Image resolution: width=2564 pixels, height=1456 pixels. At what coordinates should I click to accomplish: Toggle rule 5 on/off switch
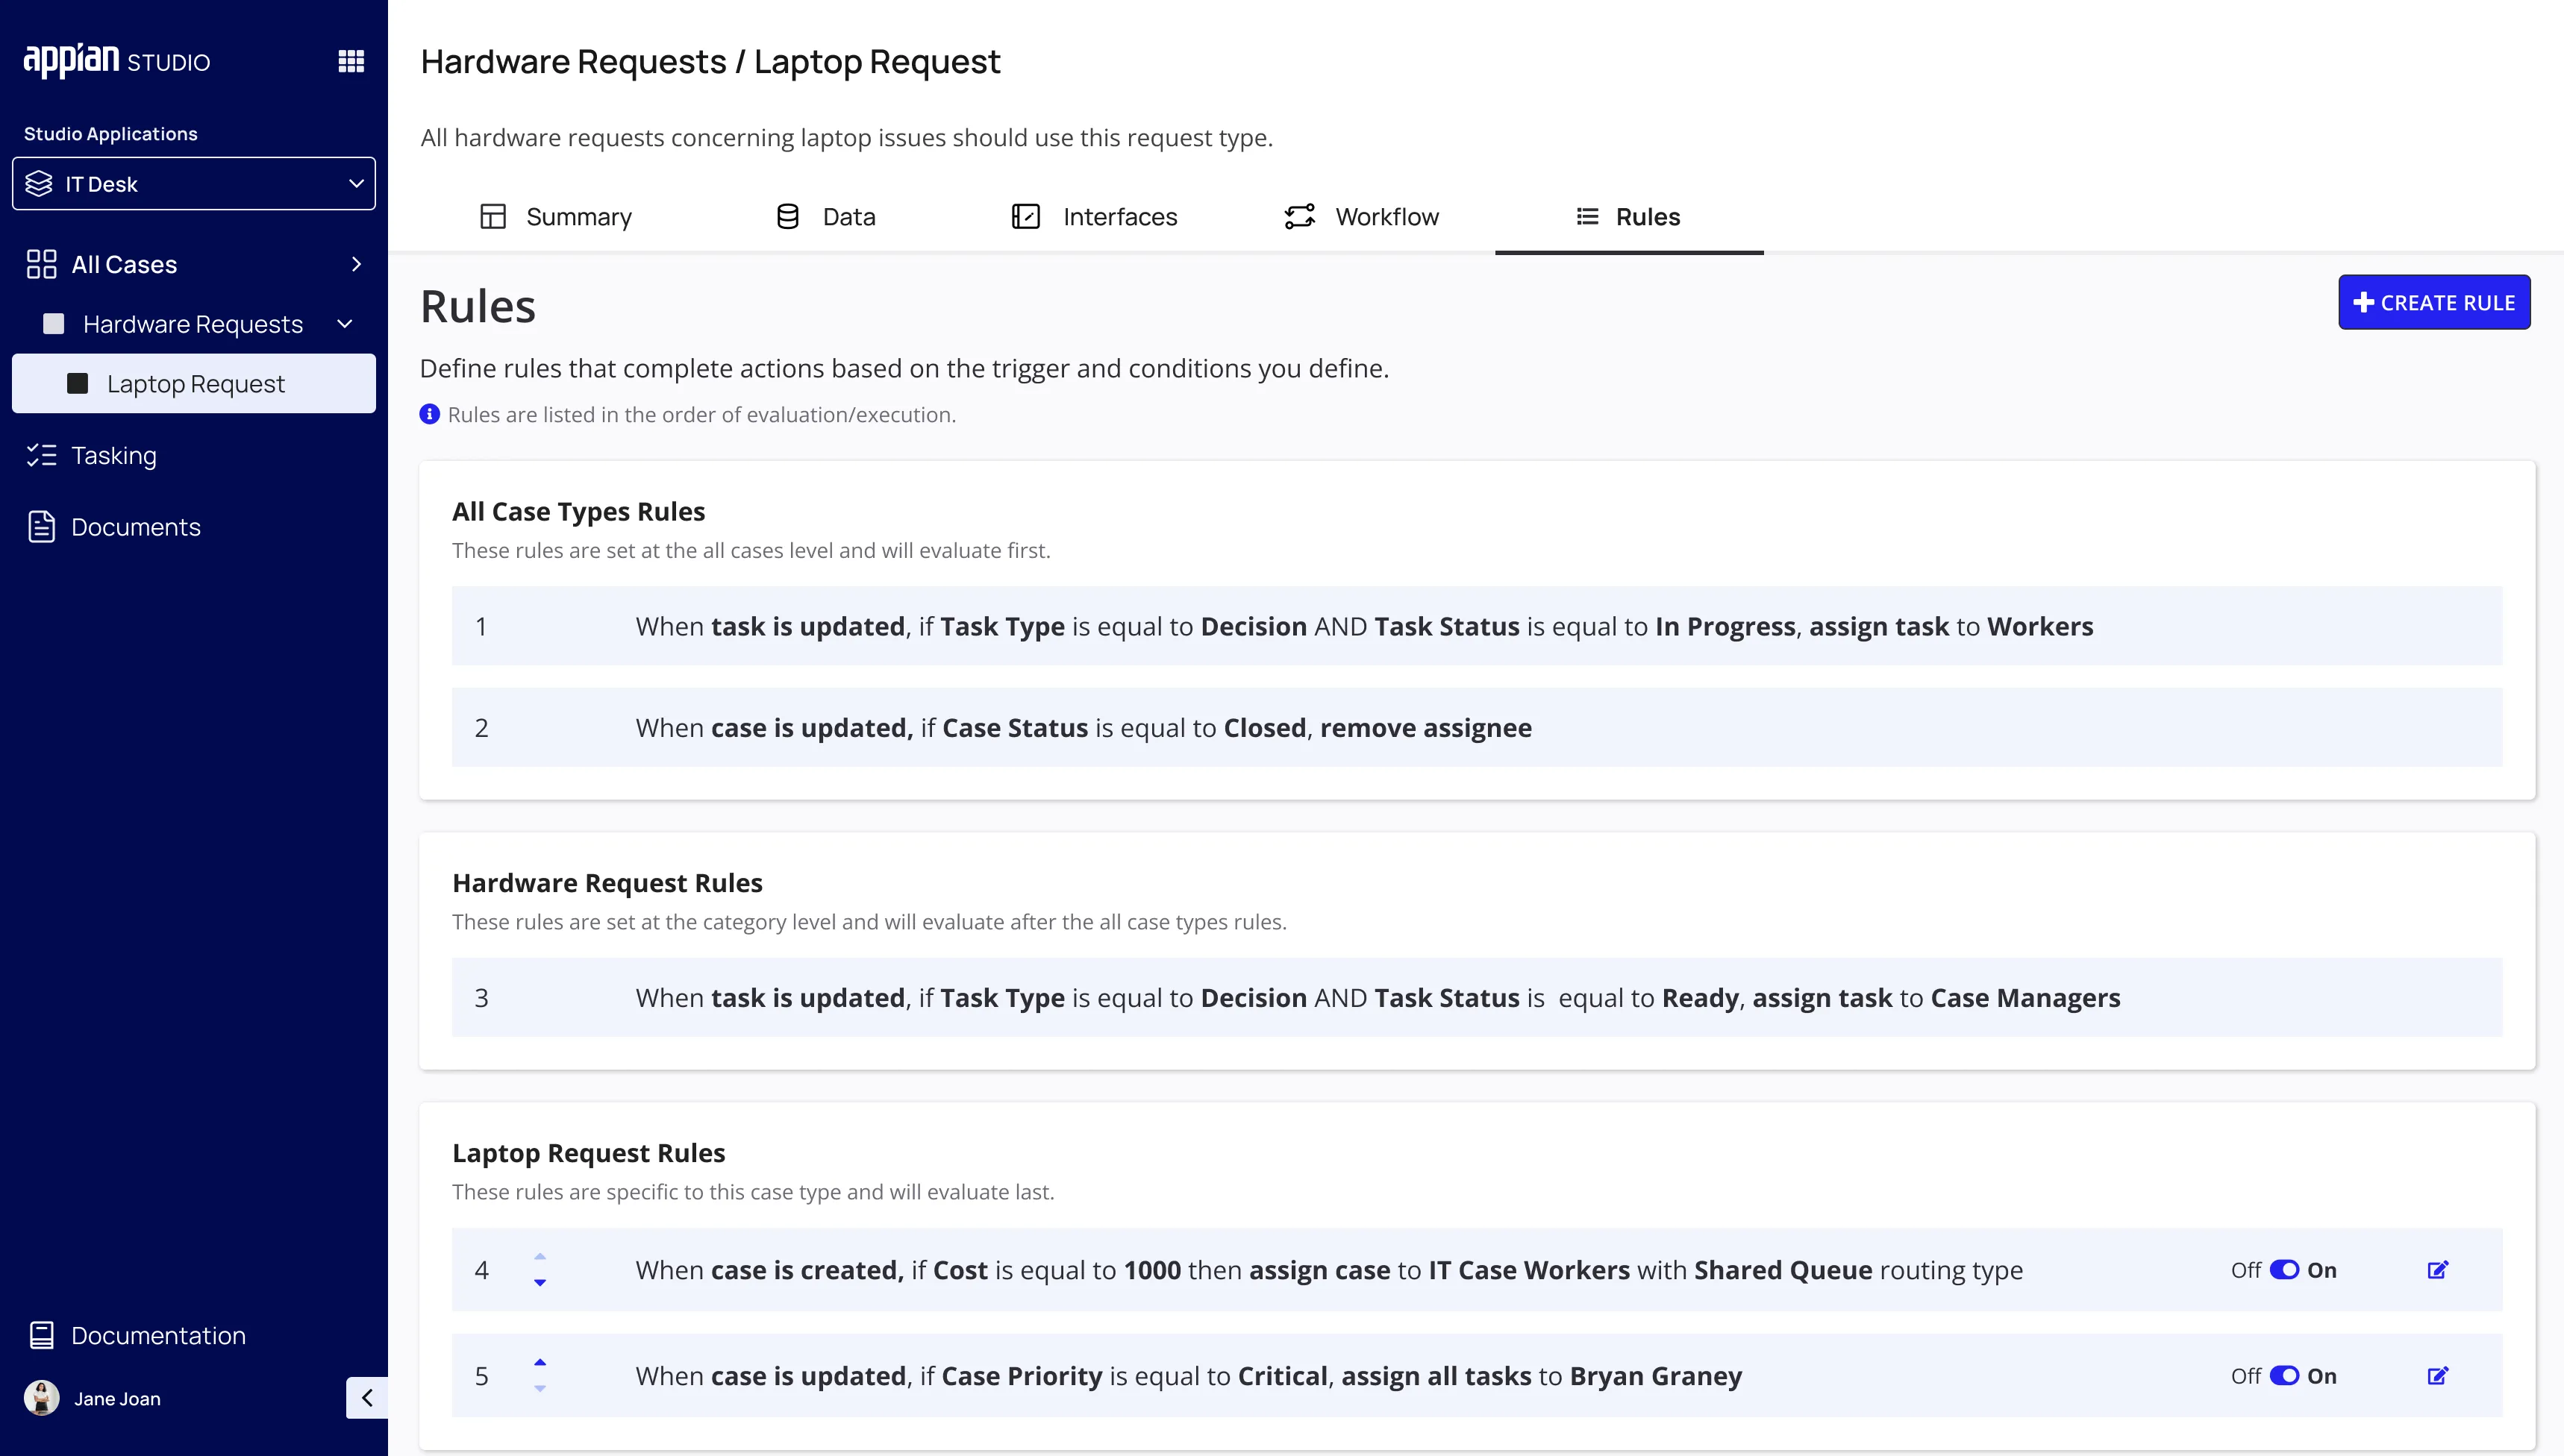2284,1376
